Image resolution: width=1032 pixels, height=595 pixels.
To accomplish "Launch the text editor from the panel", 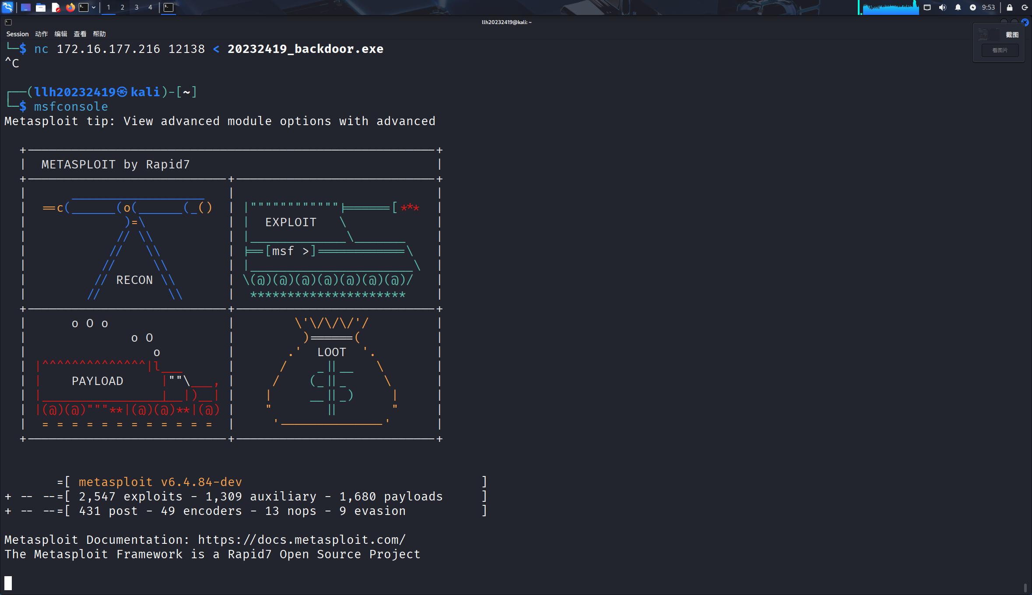I will (x=56, y=7).
